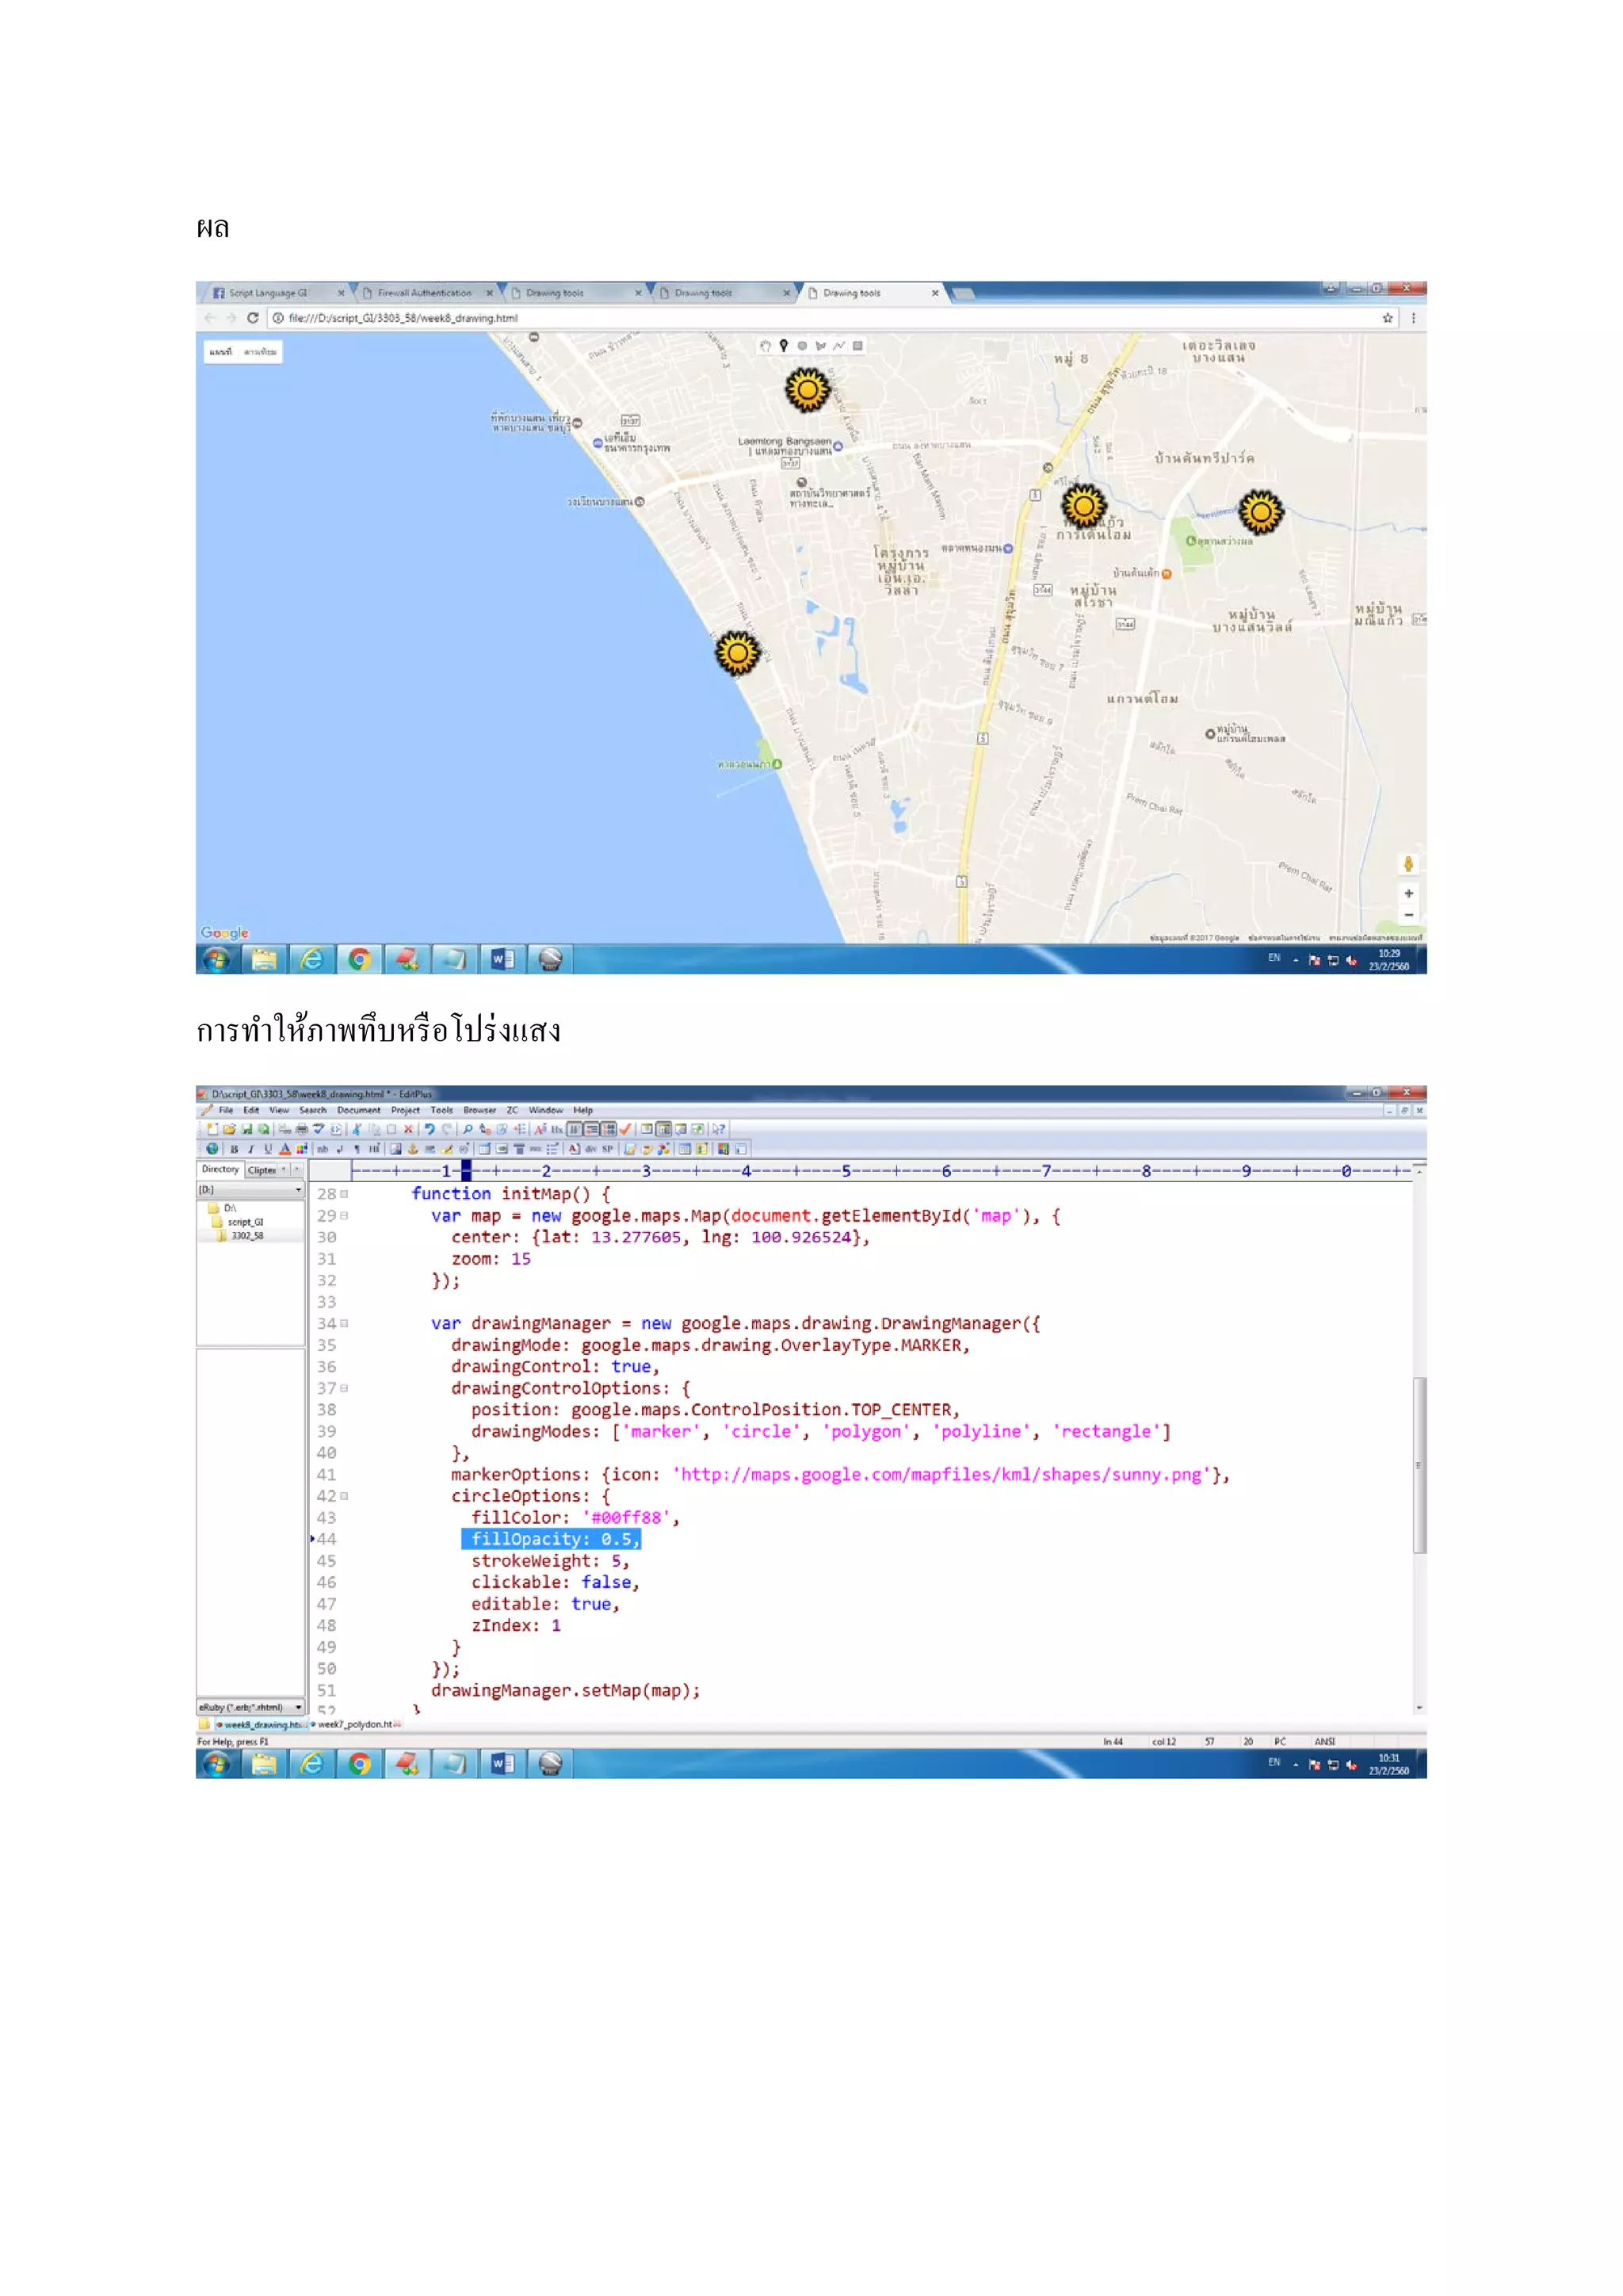Switch to the Cliptex tab
The width and height of the screenshot is (1623, 2296).
click(x=262, y=1170)
